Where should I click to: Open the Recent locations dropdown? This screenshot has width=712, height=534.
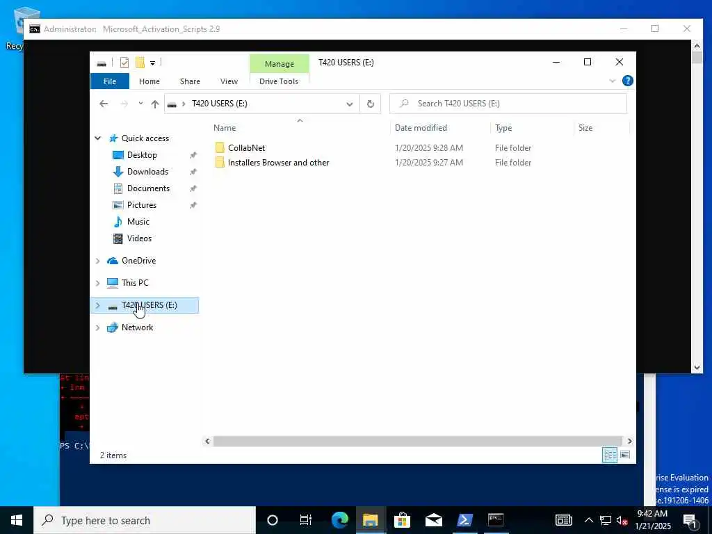pos(140,104)
